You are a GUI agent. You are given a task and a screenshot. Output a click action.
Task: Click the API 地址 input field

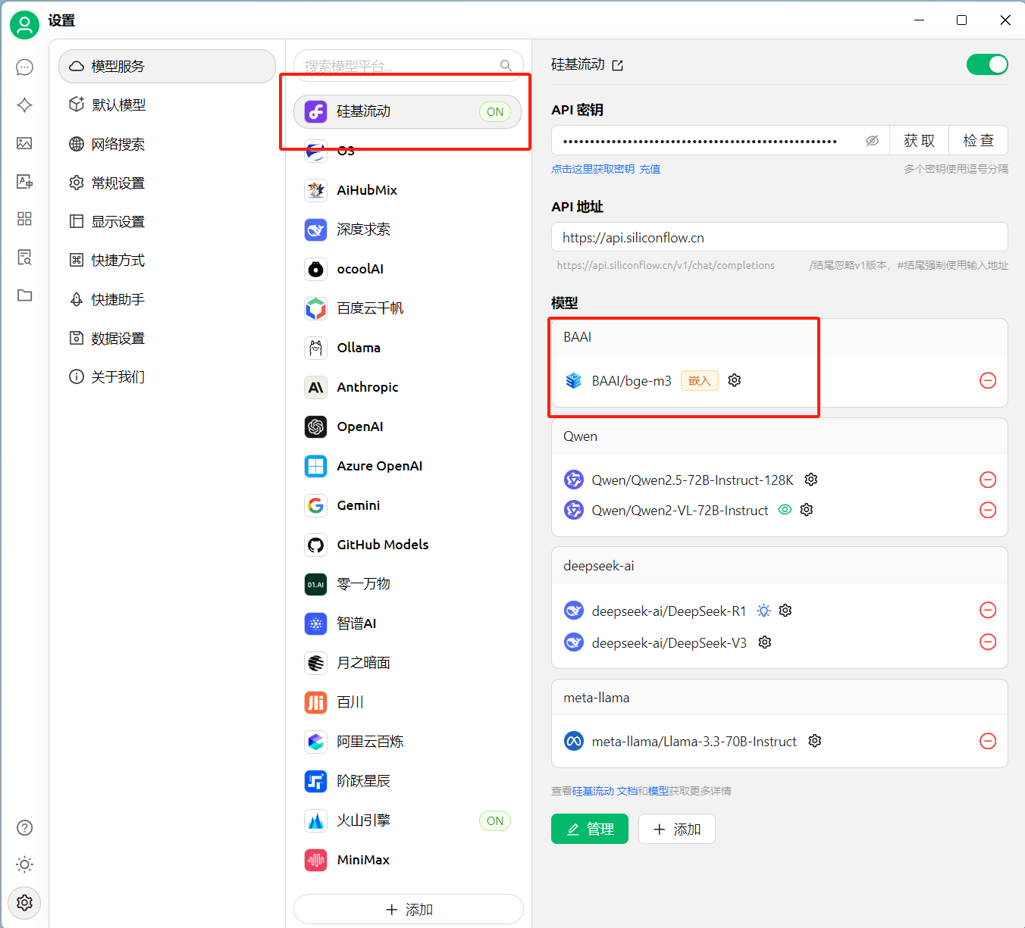779,237
